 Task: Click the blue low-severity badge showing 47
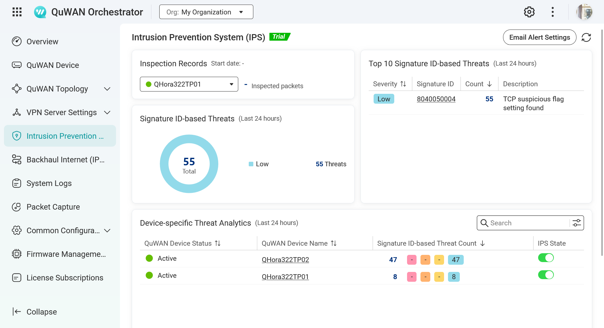click(456, 260)
